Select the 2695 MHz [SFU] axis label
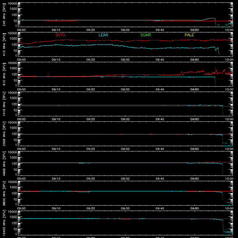The height and width of the screenshot is (238, 238). [x=4, y=134]
